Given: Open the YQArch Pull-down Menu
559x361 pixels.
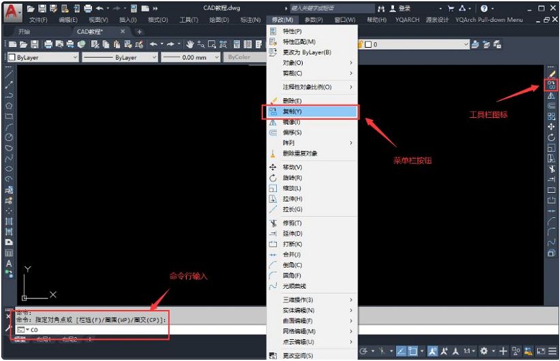Looking at the screenshot, I should [x=489, y=20].
